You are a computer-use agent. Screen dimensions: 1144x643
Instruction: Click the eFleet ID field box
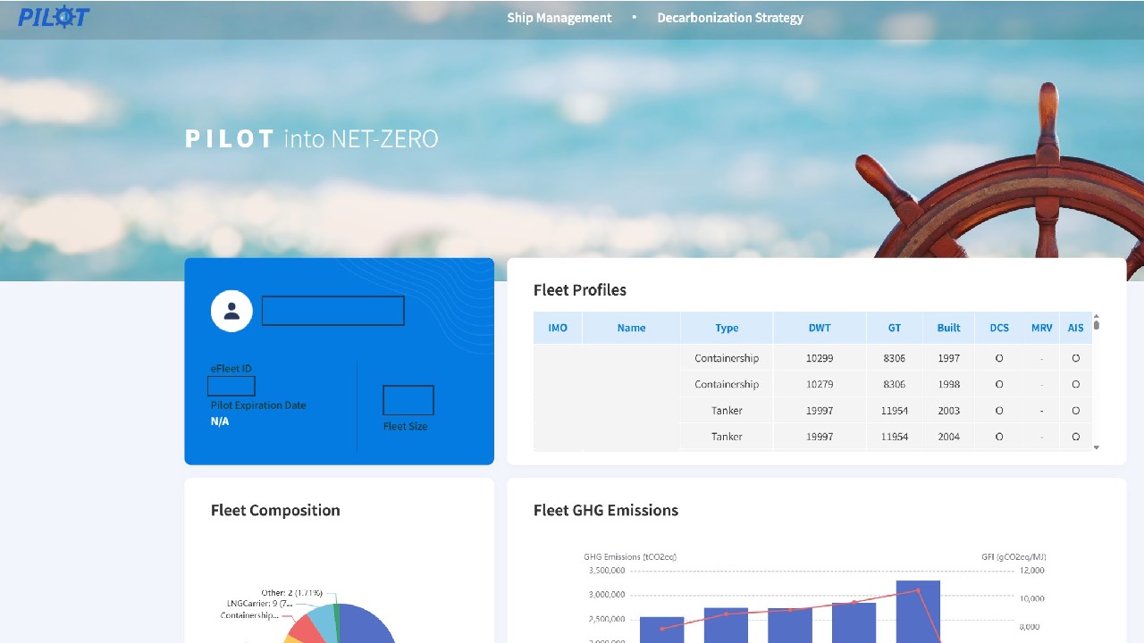[231, 386]
